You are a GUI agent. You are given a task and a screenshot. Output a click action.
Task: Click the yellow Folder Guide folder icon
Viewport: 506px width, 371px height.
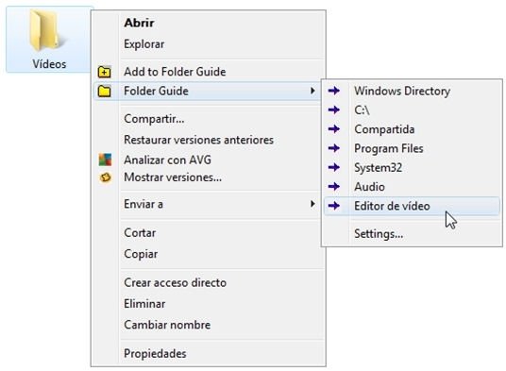104,91
